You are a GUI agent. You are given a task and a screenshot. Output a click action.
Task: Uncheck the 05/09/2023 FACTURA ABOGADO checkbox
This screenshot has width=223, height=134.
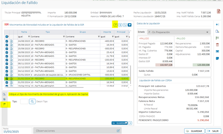pos(7,45)
